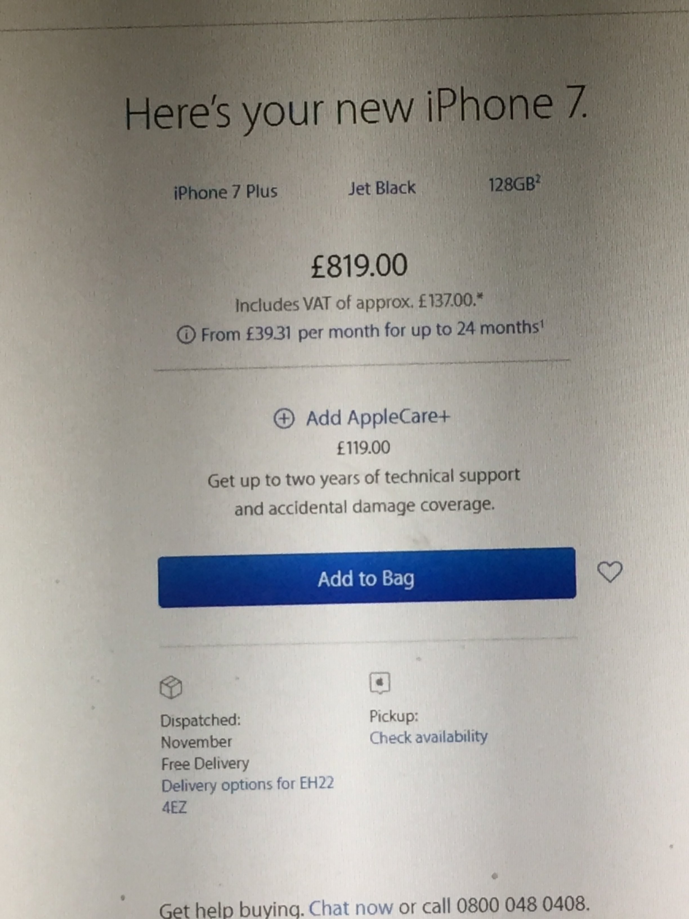This screenshot has width=689, height=919.
Task: Open the financing info circle icon
Action: pyautogui.click(x=186, y=335)
